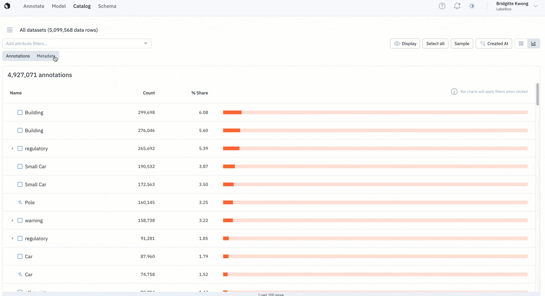Toggle the light/dark theme icon

[x=472, y=6]
